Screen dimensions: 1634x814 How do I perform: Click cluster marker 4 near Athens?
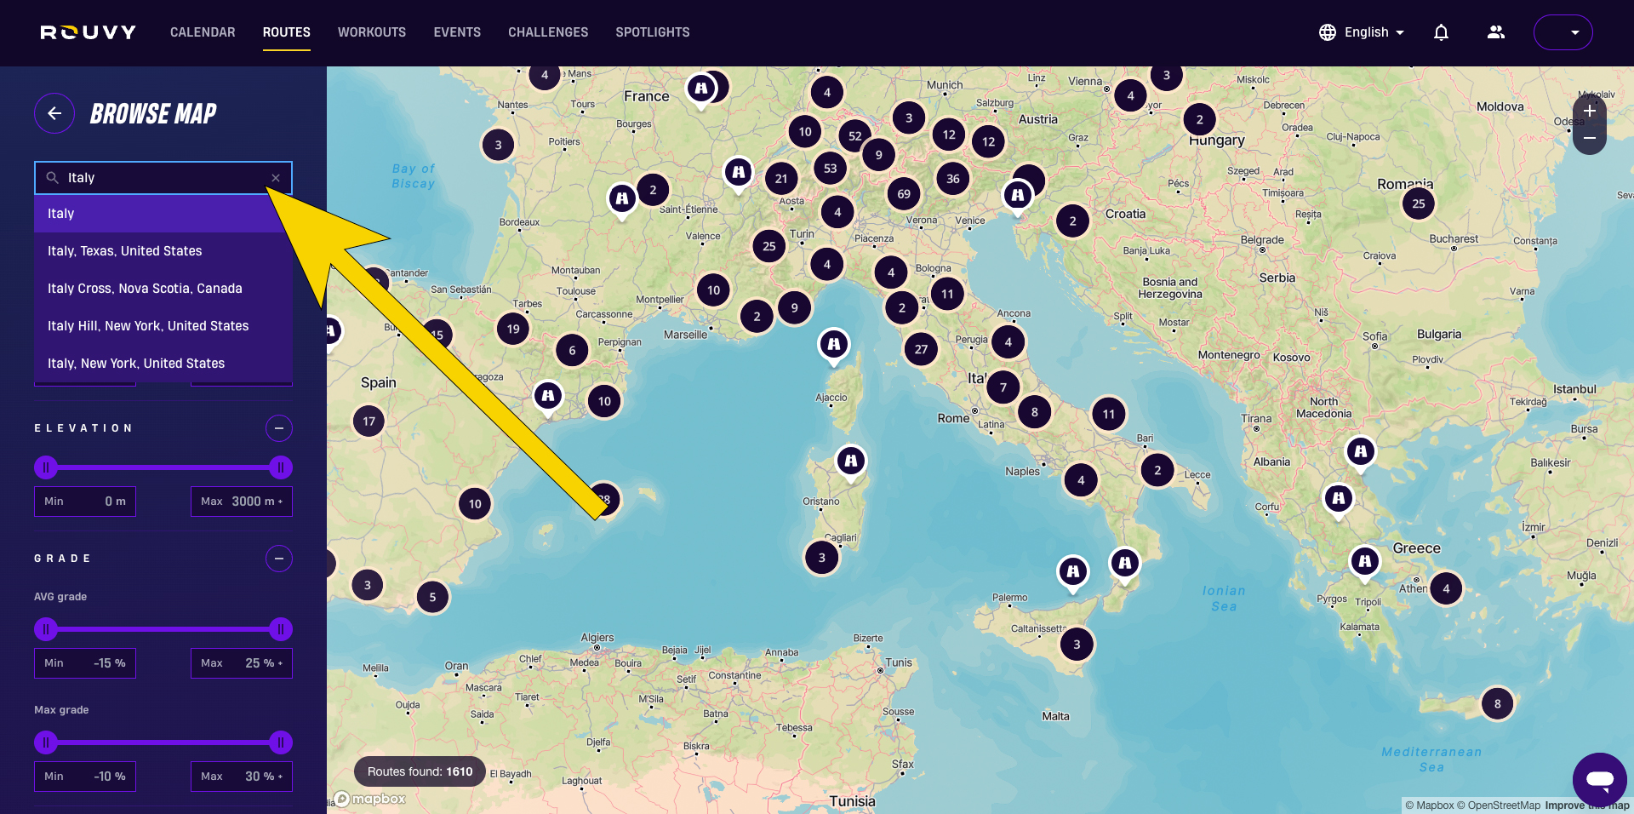[x=1446, y=588]
